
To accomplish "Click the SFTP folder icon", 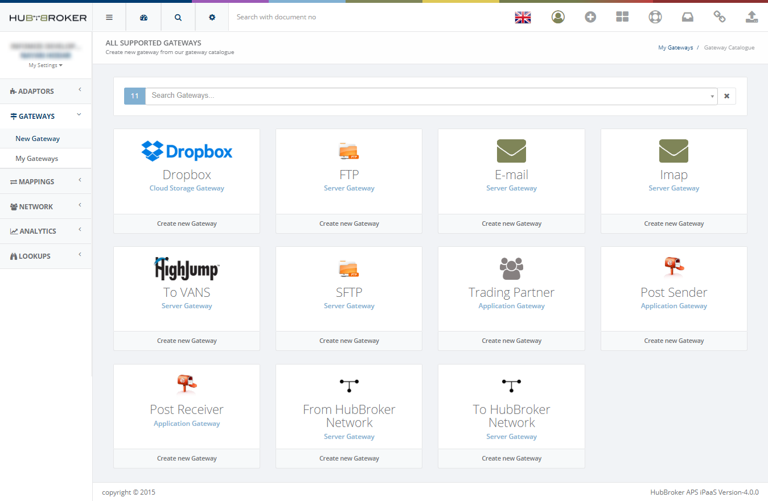I will [x=349, y=268].
